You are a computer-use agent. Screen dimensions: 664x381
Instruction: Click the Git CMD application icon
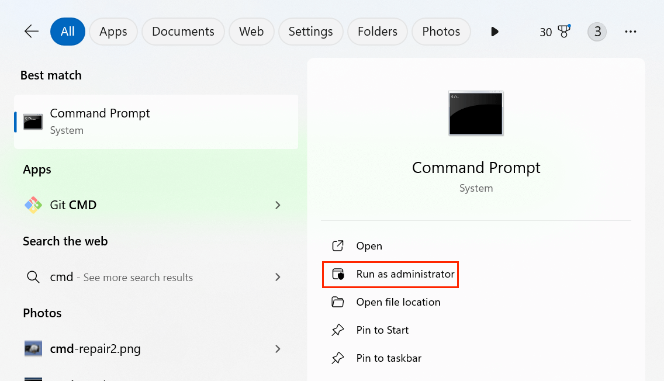pos(33,205)
